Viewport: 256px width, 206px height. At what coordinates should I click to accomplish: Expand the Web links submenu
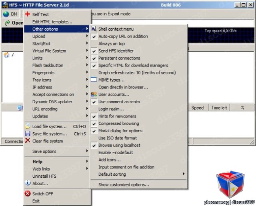pos(57,169)
